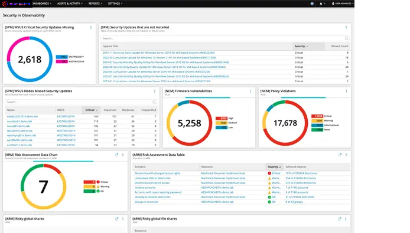Open the 2023-04 Cumulative Update for Windows Server 2016
The height and width of the screenshot is (233, 410).
tap(157, 71)
